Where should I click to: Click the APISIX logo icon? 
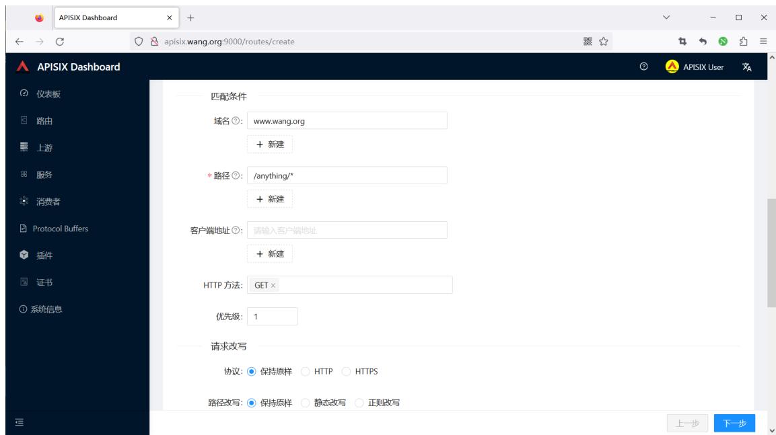tap(22, 67)
